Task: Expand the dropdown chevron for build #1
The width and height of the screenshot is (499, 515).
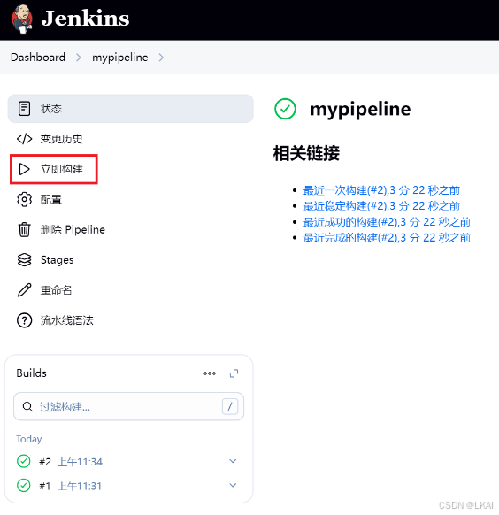Action: [233, 486]
